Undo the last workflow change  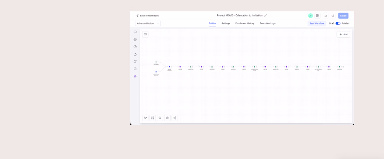point(325,16)
